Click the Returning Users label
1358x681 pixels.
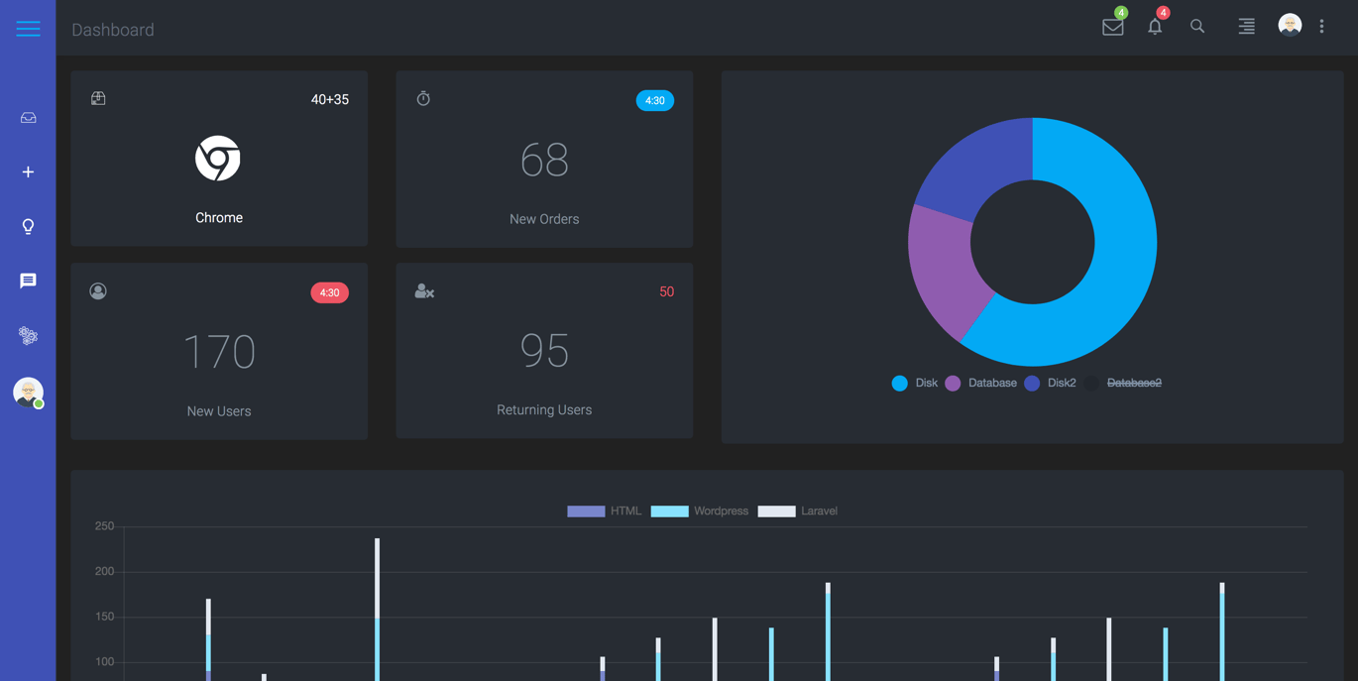tap(544, 410)
